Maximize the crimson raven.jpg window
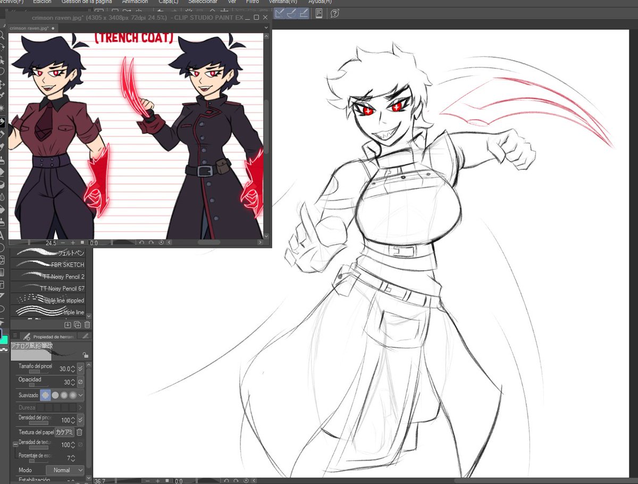 257,18
